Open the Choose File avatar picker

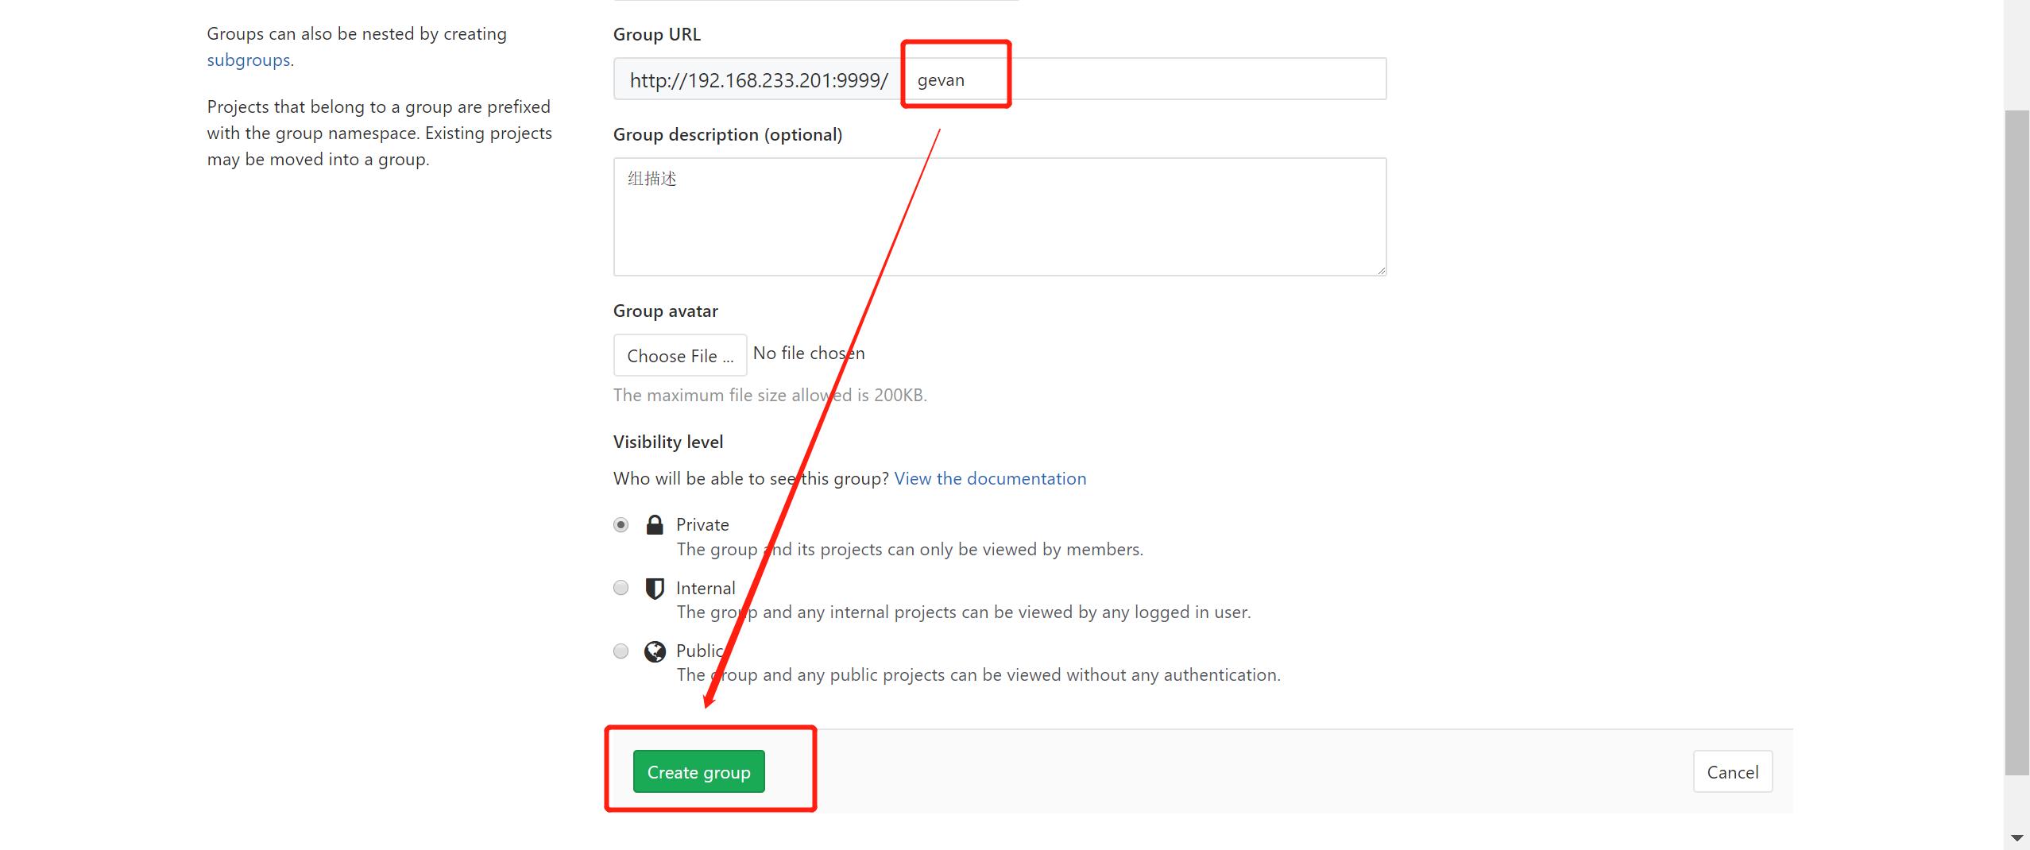point(679,355)
